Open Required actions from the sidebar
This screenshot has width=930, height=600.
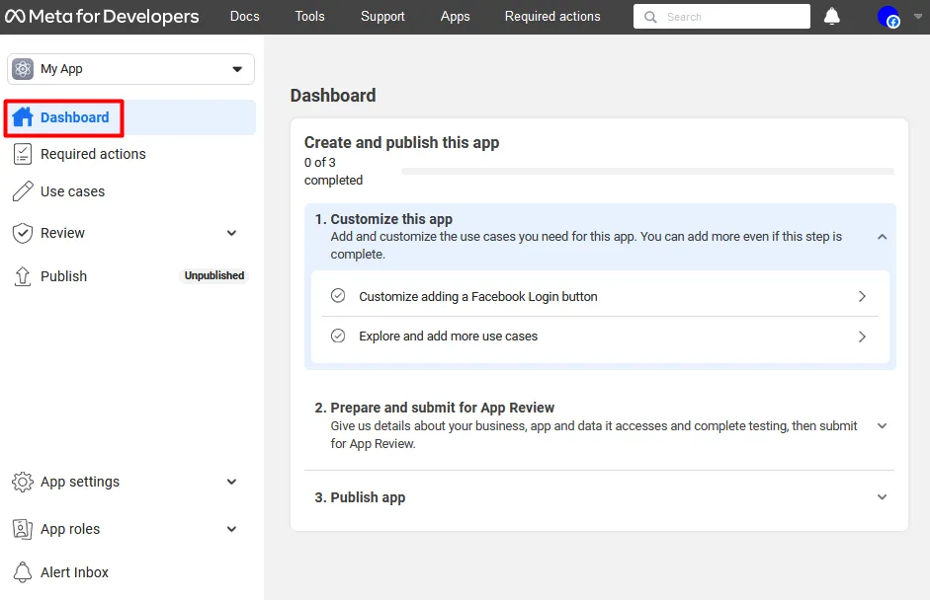pos(93,154)
